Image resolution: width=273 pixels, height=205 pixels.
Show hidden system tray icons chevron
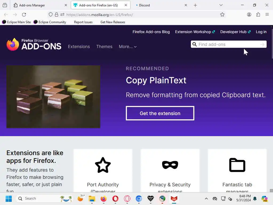click(206, 199)
